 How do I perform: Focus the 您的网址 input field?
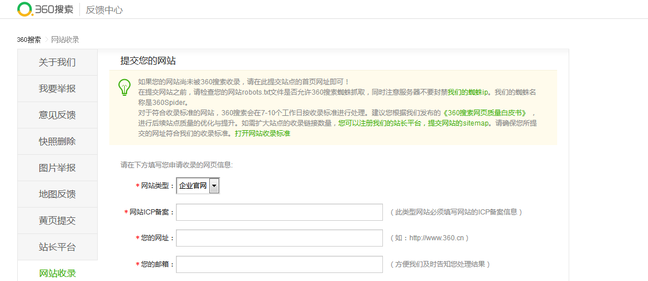279,238
